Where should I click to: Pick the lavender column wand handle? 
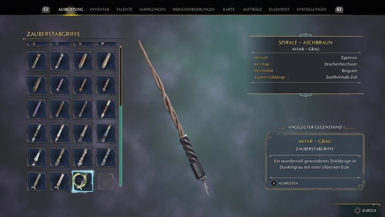(37, 109)
